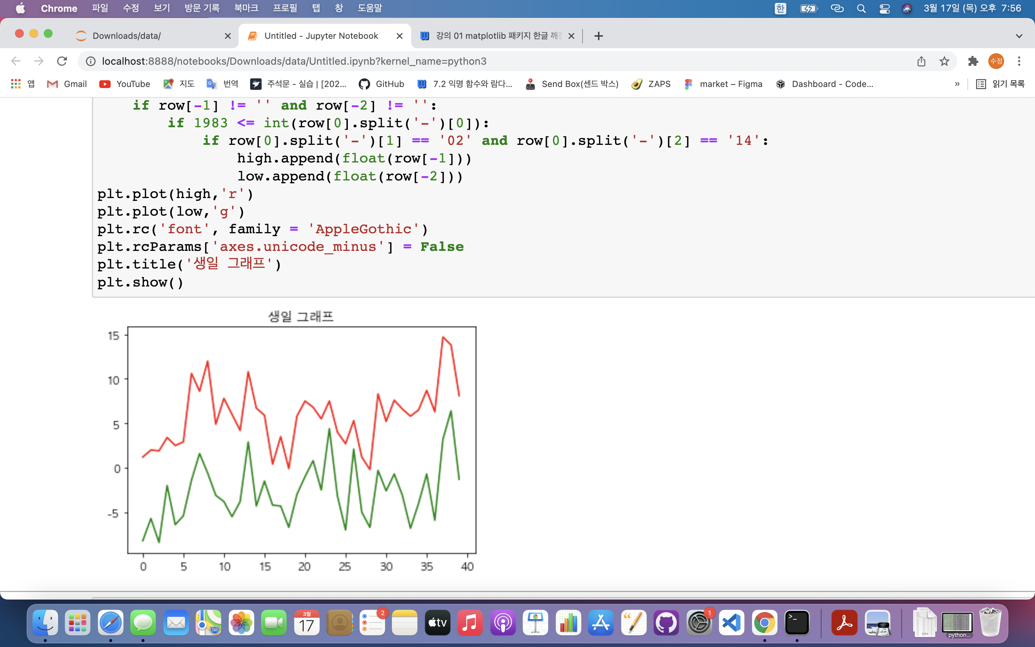Open the GitHub bookmark
This screenshot has height=647, width=1035.
382,84
